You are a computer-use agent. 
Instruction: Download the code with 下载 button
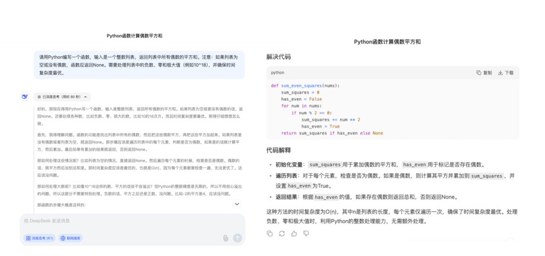pyautogui.click(x=506, y=73)
